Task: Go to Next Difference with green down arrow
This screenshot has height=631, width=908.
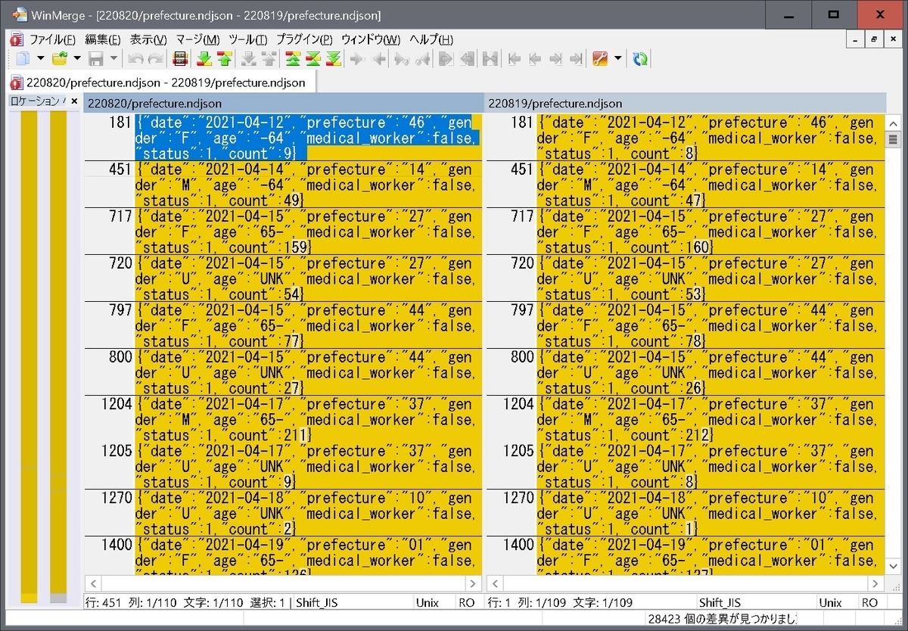Action: 204,58
